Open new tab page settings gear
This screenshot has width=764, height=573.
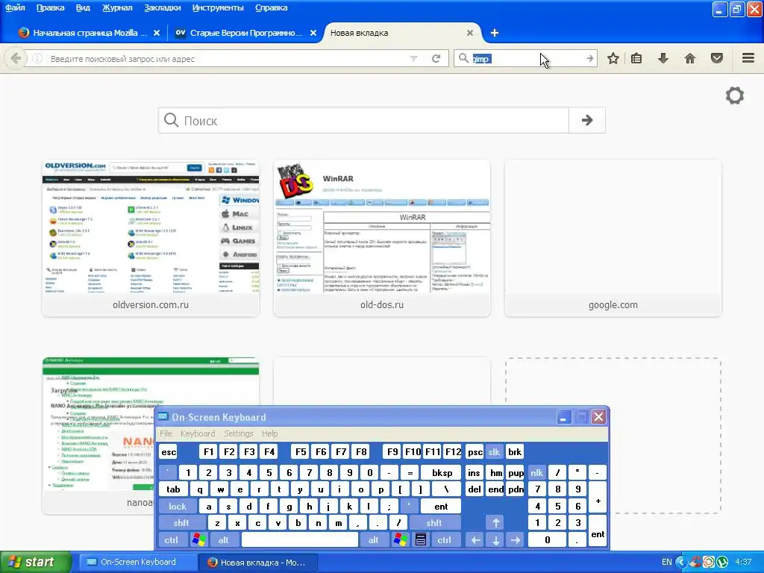pos(735,95)
